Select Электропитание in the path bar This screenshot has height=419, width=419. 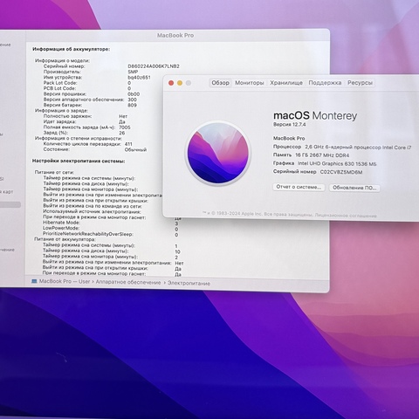click(189, 283)
